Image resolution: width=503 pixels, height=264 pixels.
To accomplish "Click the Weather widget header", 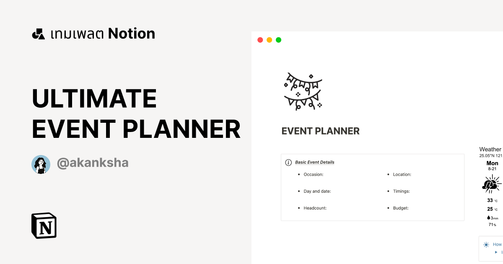I will coord(490,149).
